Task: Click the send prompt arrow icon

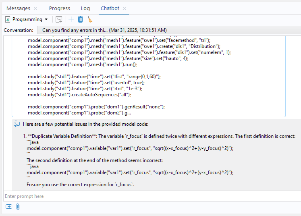Action: pos(9,207)
